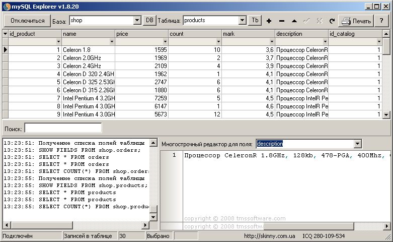The width and height of the screenshot is (393, 242).
Task: Open the База shop database dropdown
Action: 137,20
